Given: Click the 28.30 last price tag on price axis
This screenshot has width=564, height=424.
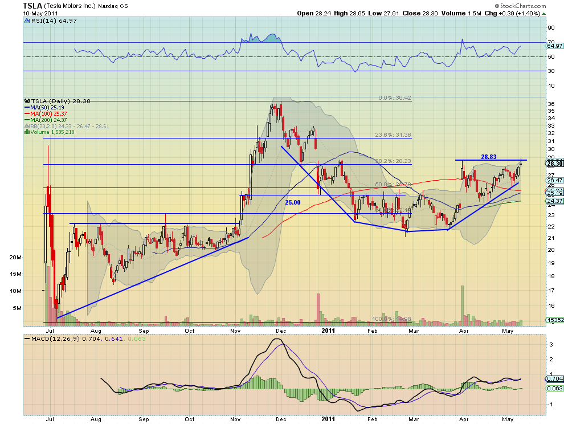Looking at the screenshot, I should [x=555, y=164].
